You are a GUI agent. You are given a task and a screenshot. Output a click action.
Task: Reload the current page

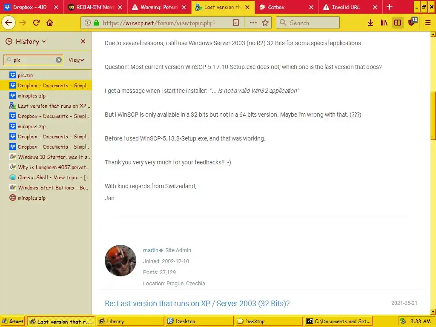tap(36, 23)
